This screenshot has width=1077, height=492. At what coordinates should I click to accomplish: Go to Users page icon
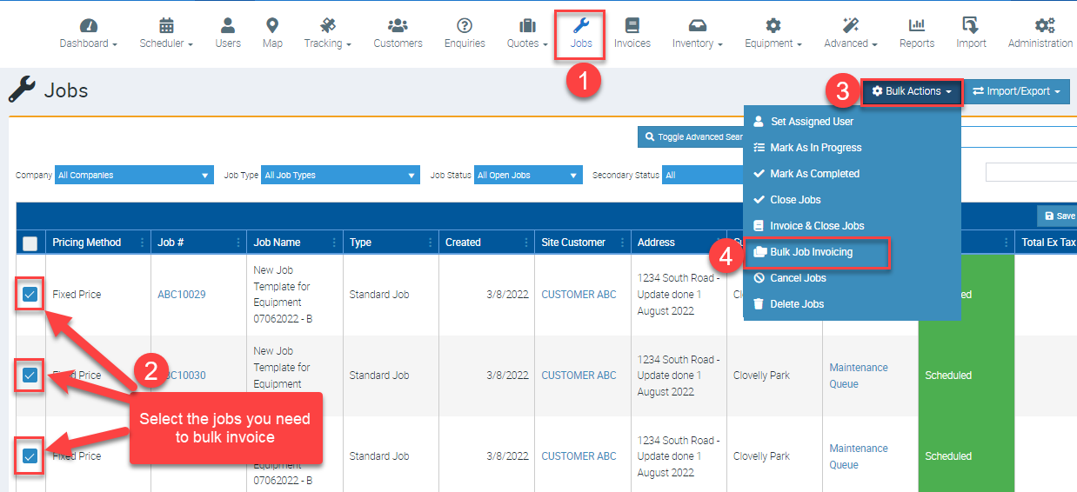pyautogui.click(x=228, y=25)
